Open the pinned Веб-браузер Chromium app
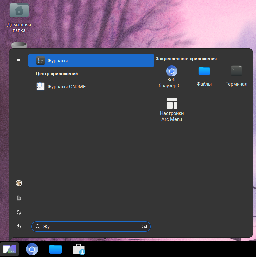 pos(171,76)
